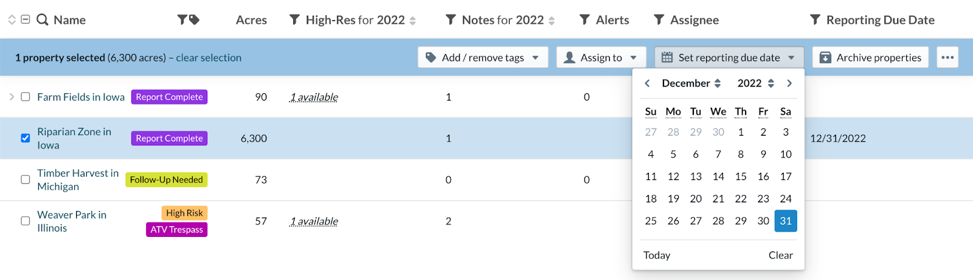Click the tag filter icon in Name header

pyautogui.click(x=194, y=20)
